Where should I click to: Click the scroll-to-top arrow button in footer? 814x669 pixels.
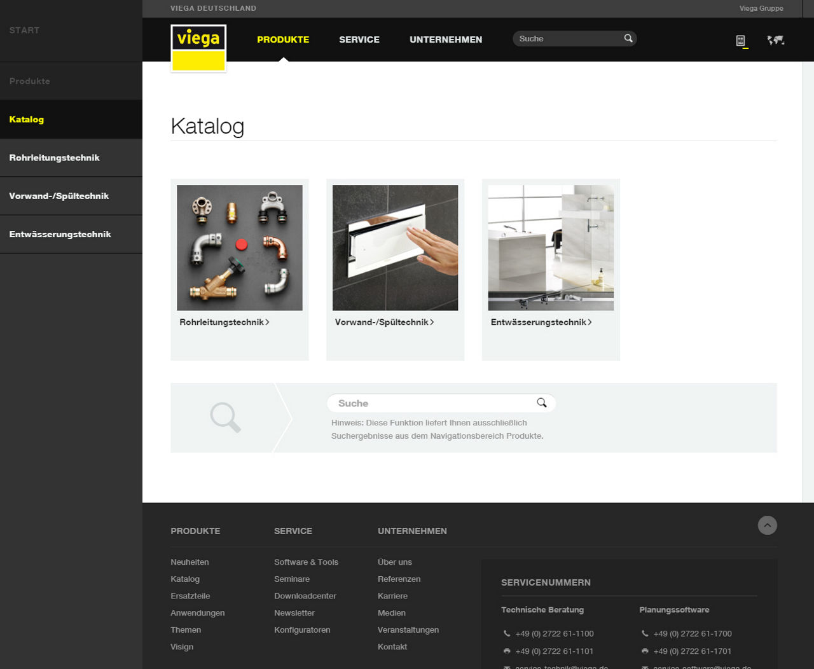[768, 525]
